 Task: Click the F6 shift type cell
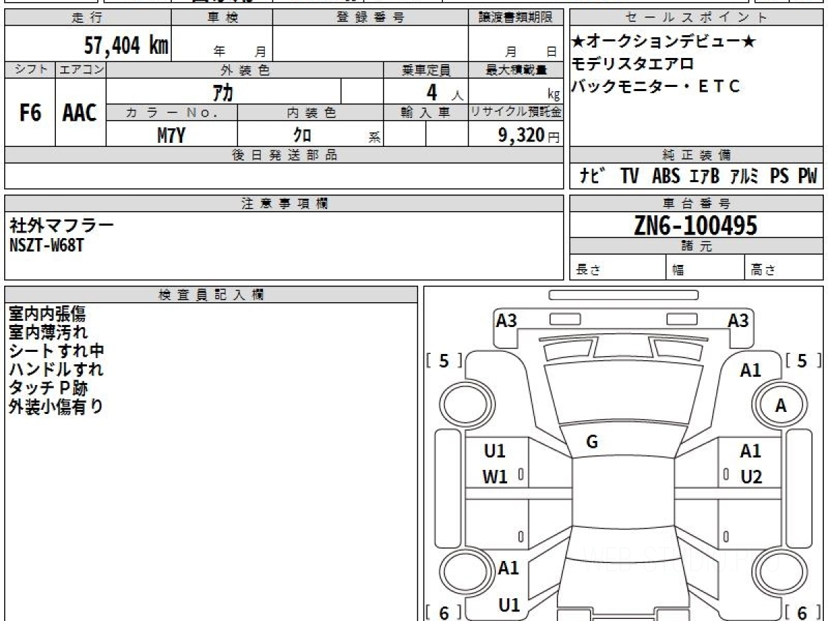coord(30,113)
